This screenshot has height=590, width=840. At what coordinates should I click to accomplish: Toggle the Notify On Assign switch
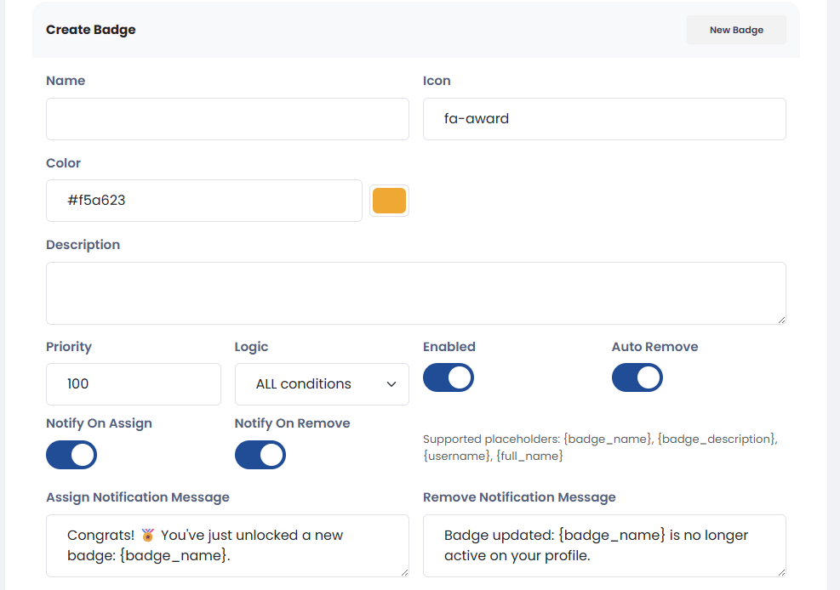point(71,455)
